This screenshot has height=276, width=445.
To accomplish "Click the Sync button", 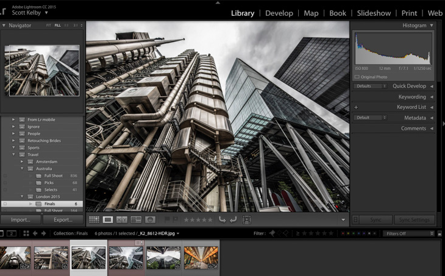I will point(376,219).
